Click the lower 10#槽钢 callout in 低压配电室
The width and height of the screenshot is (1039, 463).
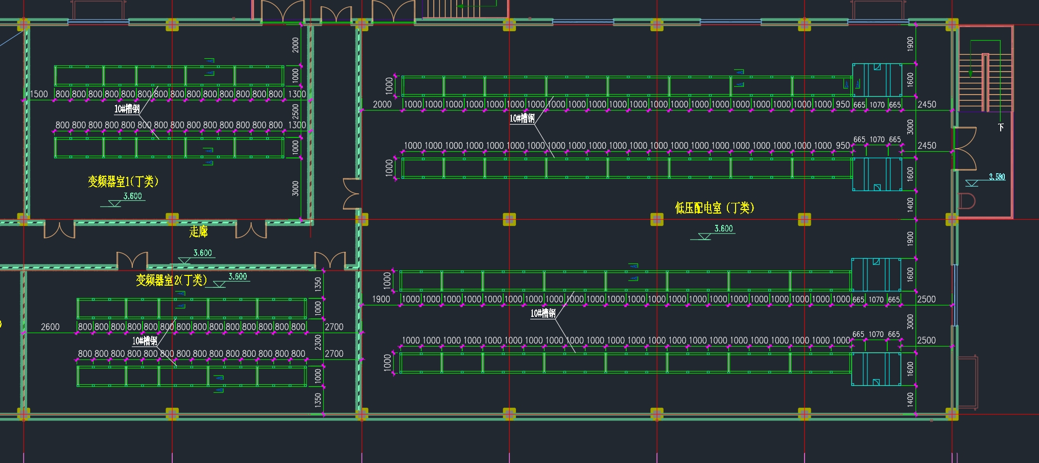pos(542,313)
